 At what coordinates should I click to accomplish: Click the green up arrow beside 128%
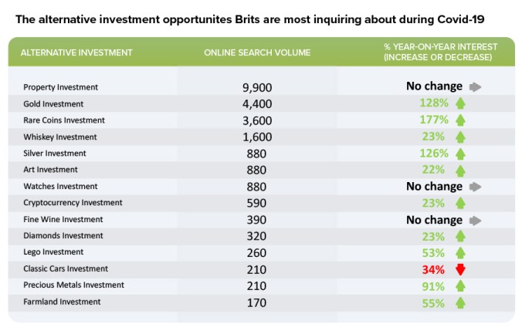tap(460, 103)
